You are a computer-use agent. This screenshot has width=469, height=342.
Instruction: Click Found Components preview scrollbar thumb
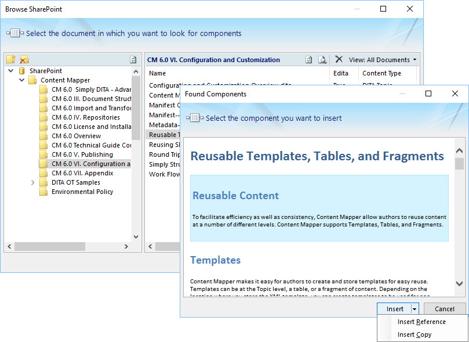point(459,164)
